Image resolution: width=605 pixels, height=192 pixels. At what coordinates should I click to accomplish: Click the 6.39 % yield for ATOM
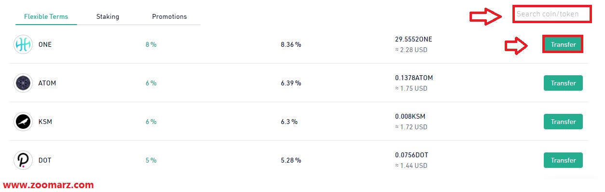pos(291,83)
